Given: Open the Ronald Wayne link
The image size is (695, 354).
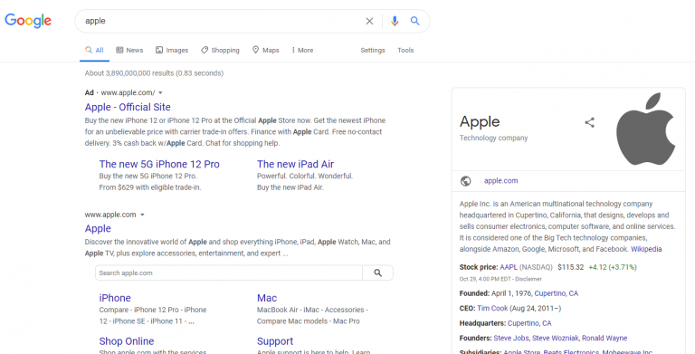Looking at the screenshot, I should [x=605, y=338].
